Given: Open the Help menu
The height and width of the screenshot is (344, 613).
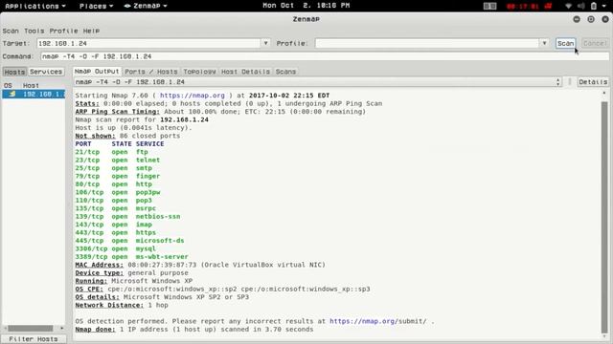Looking at the screenshot, I should tap(91, 31).
